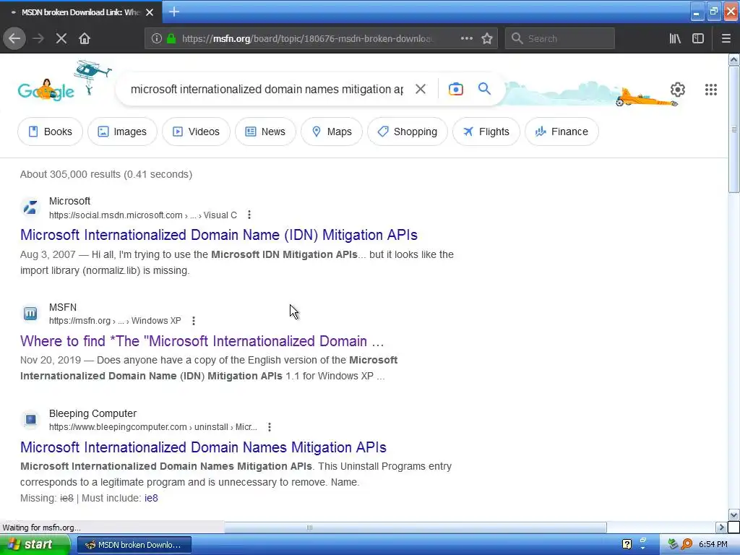Click horizontal scrollbar right arrow
The height and width of the screenshot is (555, 740).
tap(721, 527)
